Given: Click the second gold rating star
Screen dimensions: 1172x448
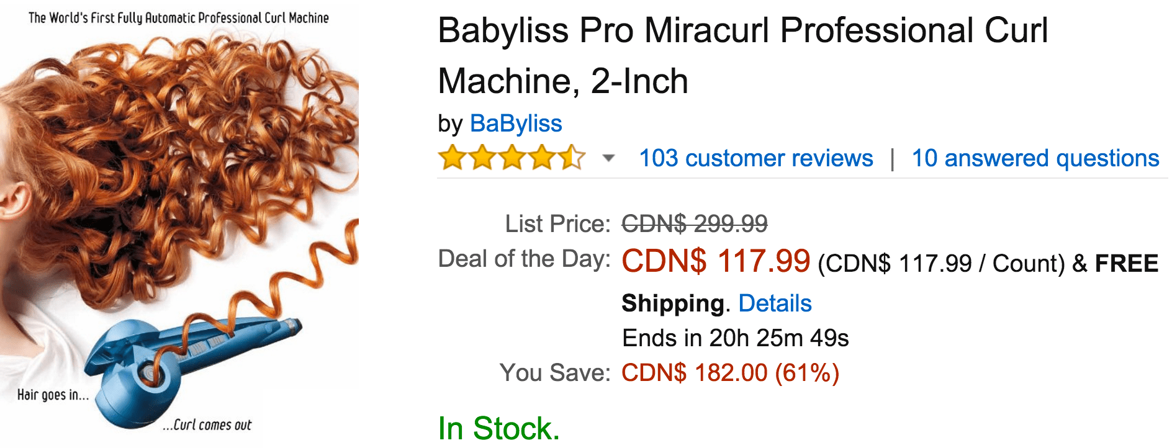Looking at the screenshot, I should pyautogui.click(x=481, y=158).
